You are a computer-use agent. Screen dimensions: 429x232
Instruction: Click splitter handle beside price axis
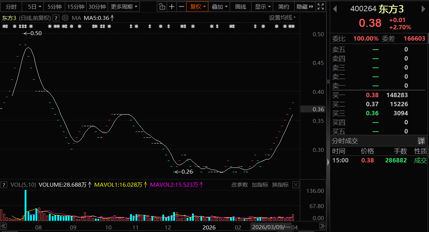[x=328, y=82]
